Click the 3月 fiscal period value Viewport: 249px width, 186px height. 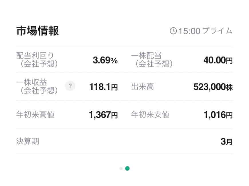[x=227, y=142]
